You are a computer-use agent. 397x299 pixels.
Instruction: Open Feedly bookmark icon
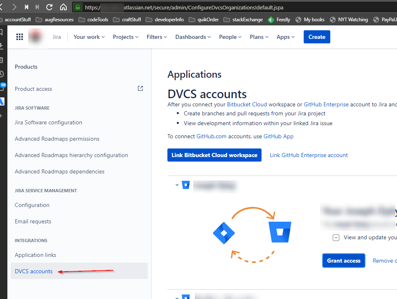[271, 20]
